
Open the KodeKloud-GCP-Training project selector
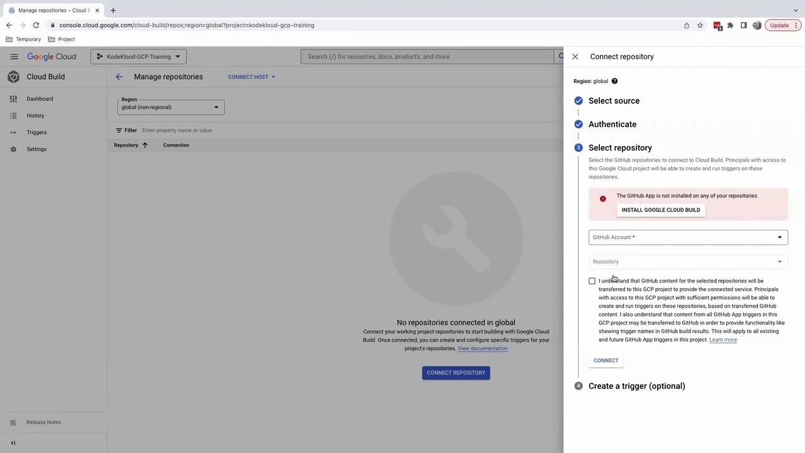[138, 57]
